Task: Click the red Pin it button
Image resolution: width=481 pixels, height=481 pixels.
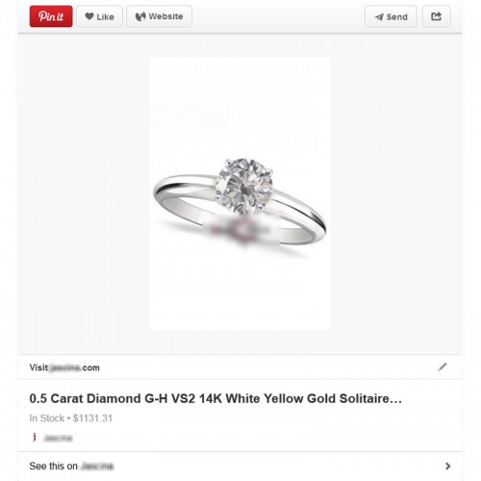Action: click(51, 16)
